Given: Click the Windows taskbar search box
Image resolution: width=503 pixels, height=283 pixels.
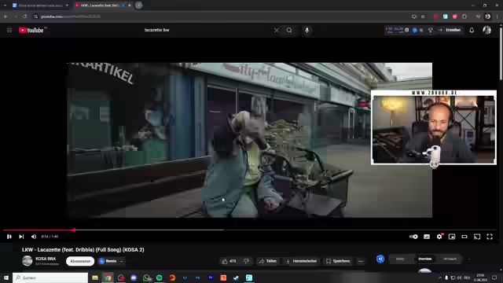Looking at the screenshot, I should [50, 277].
